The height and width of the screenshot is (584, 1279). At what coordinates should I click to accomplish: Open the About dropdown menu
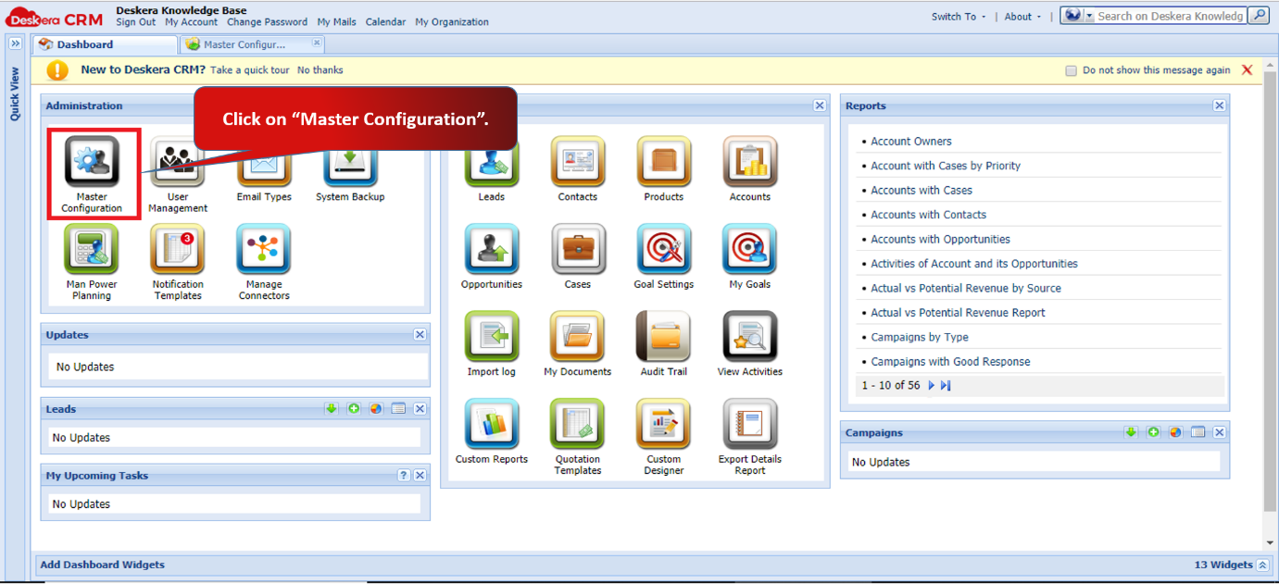1022,17
